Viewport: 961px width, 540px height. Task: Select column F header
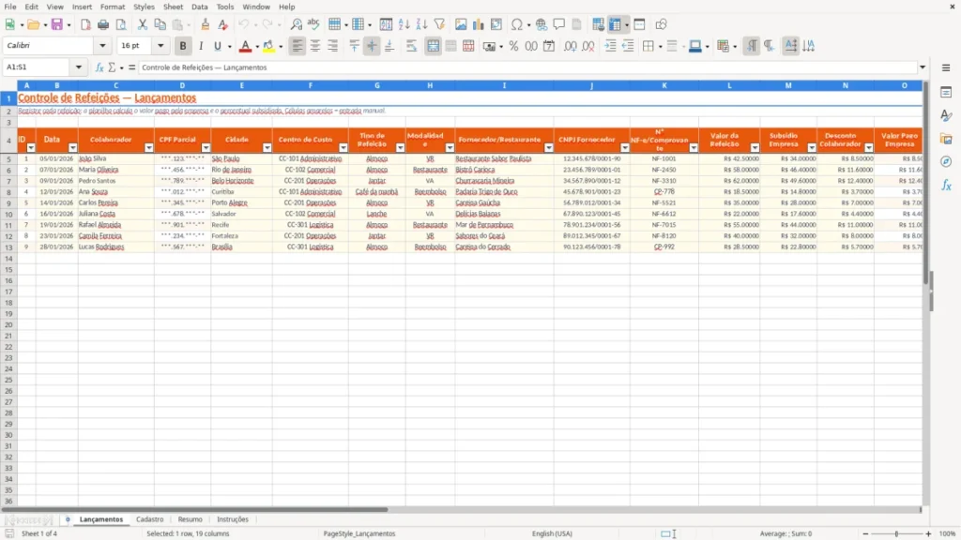click(x=310, y=85)
